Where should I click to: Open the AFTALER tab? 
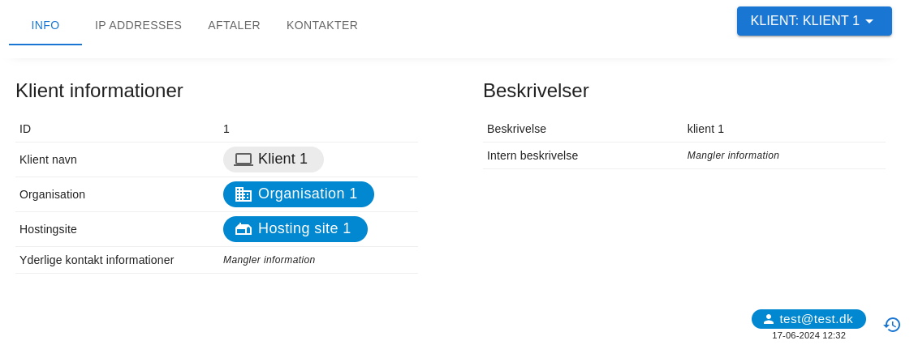tap(234, 25)
